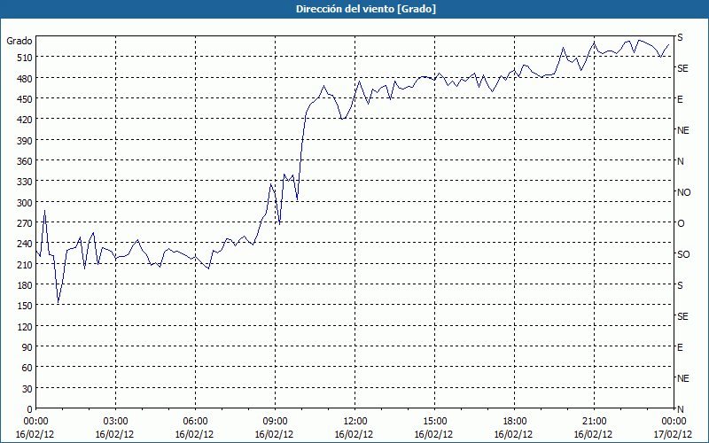
Task: Select the E compass label level with 90
Action: 680,347
